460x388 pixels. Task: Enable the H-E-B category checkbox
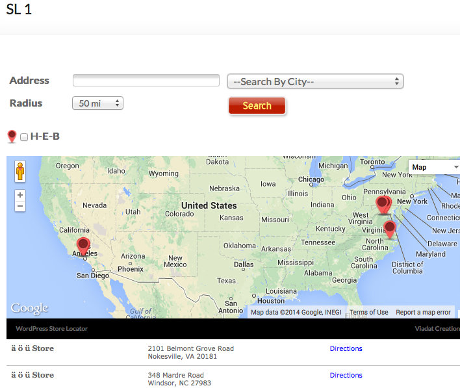[x=24, y=137]
